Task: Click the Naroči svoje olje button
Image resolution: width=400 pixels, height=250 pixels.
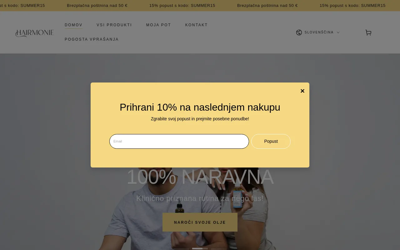Action: (x=200, y=222)
